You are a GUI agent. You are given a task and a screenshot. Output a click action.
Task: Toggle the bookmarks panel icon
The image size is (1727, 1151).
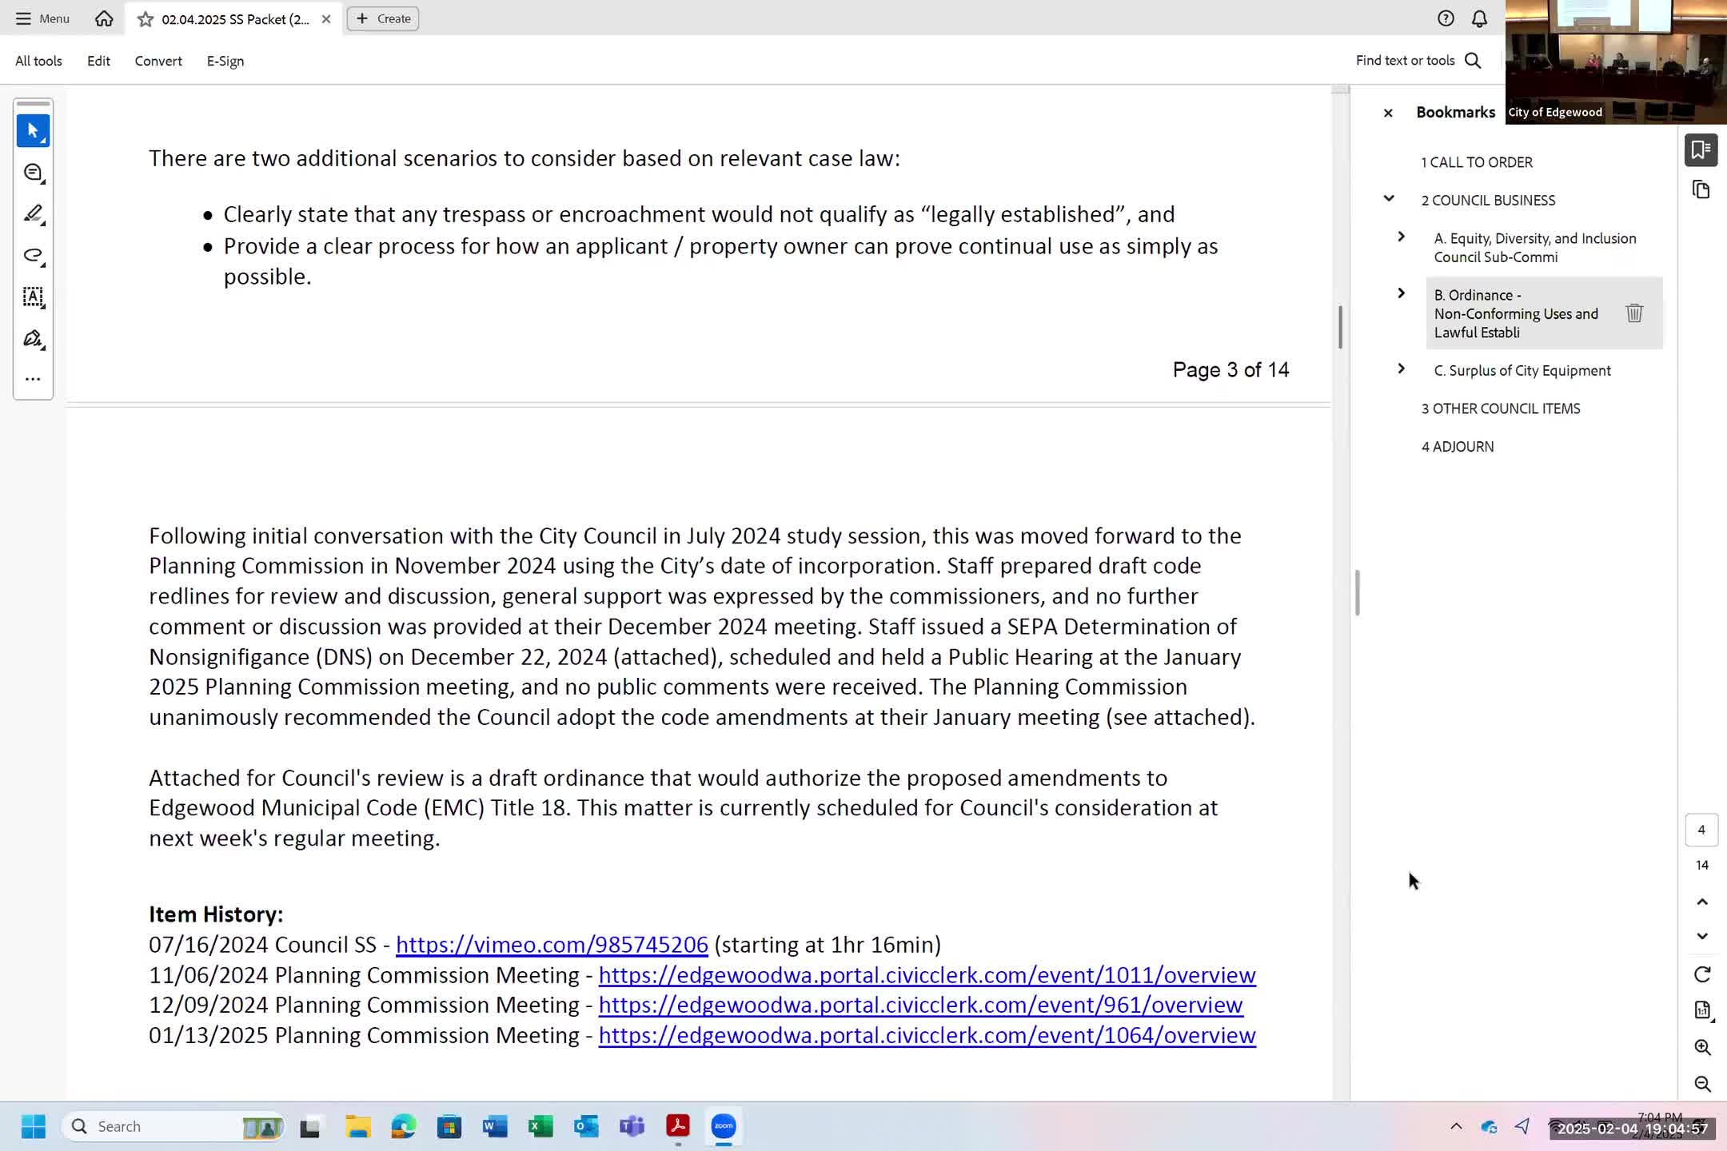1701,149
